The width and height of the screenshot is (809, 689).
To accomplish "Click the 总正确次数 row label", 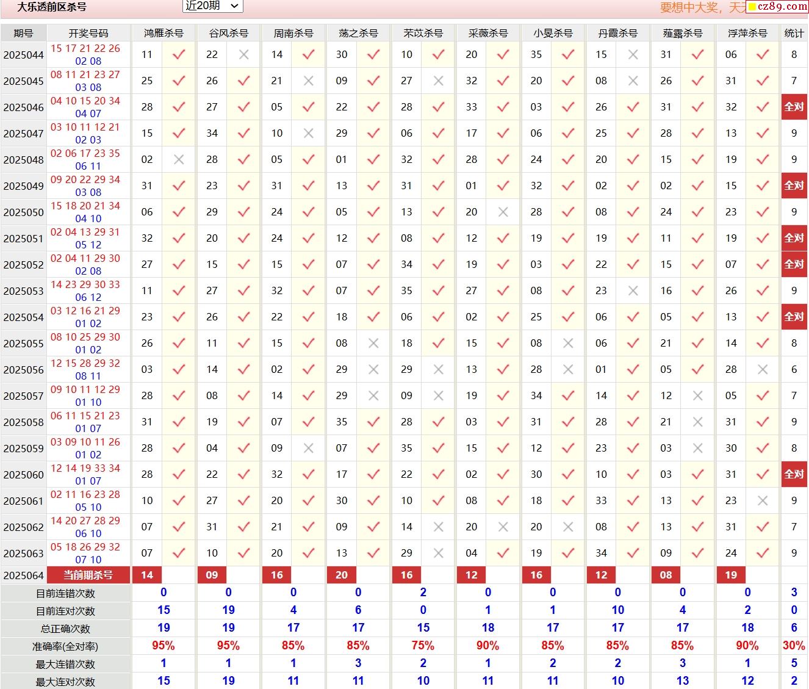I will tap(66, 629).
